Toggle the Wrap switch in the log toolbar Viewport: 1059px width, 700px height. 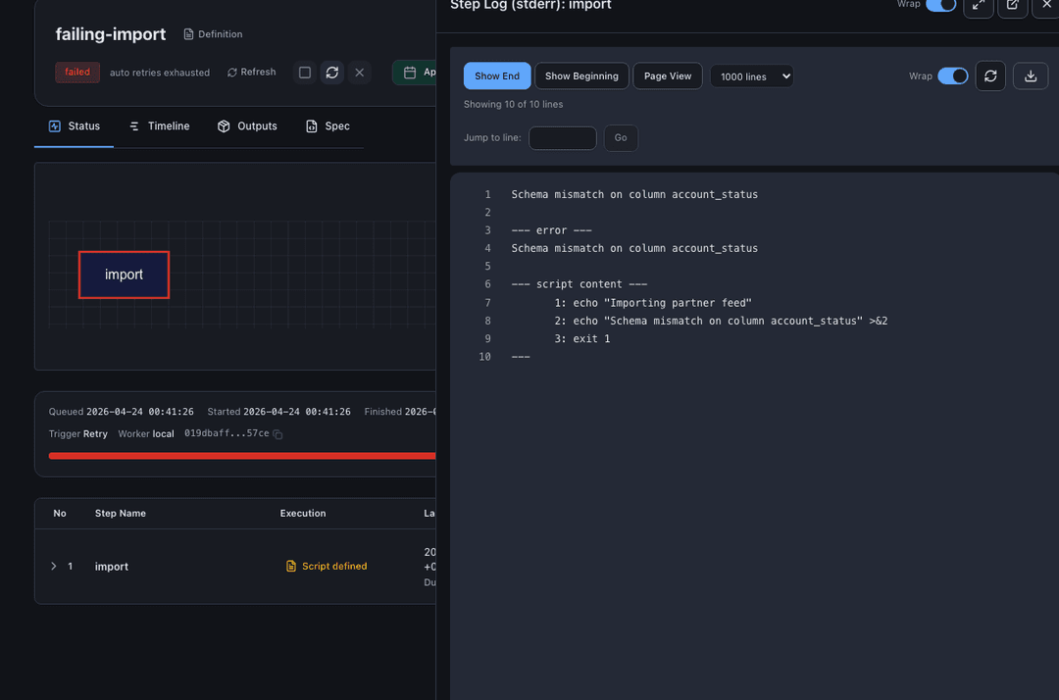pyautogui.click(x=952, y=75)
